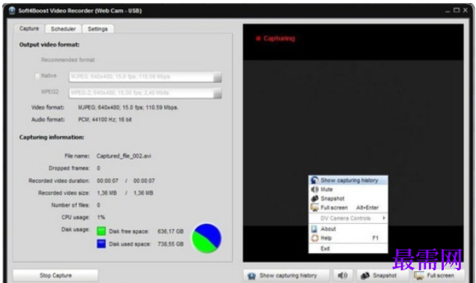Mute audio with the bottom speaker button
The width and height of the screenshot is (476, 283).
343,276
